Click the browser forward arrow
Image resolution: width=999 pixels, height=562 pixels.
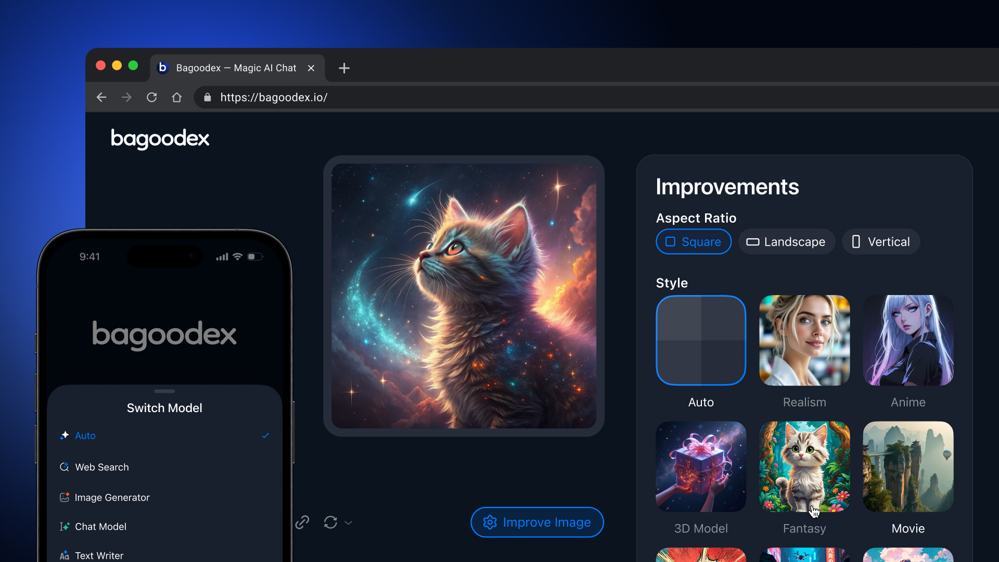pyautogui.click(x=126, y=97)
